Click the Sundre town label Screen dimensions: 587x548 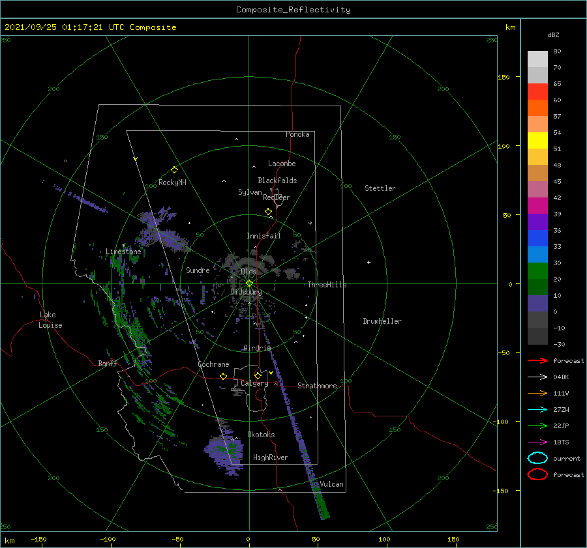[x=198, y=270]
